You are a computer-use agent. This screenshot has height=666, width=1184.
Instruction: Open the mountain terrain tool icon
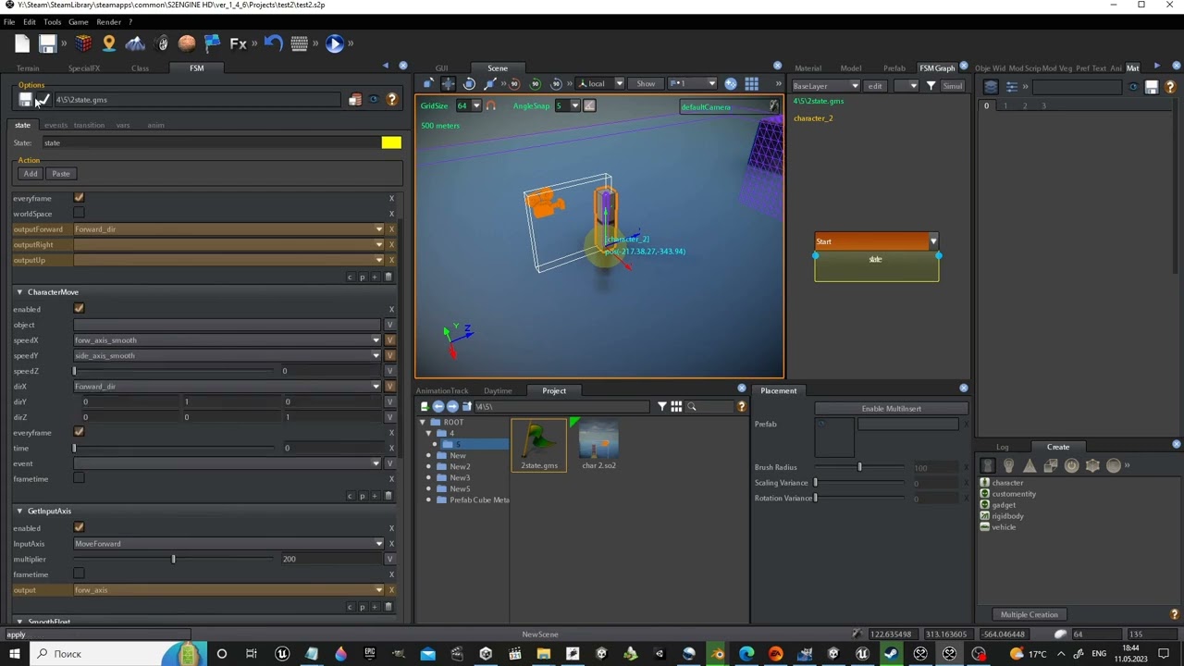coord(135,43)
